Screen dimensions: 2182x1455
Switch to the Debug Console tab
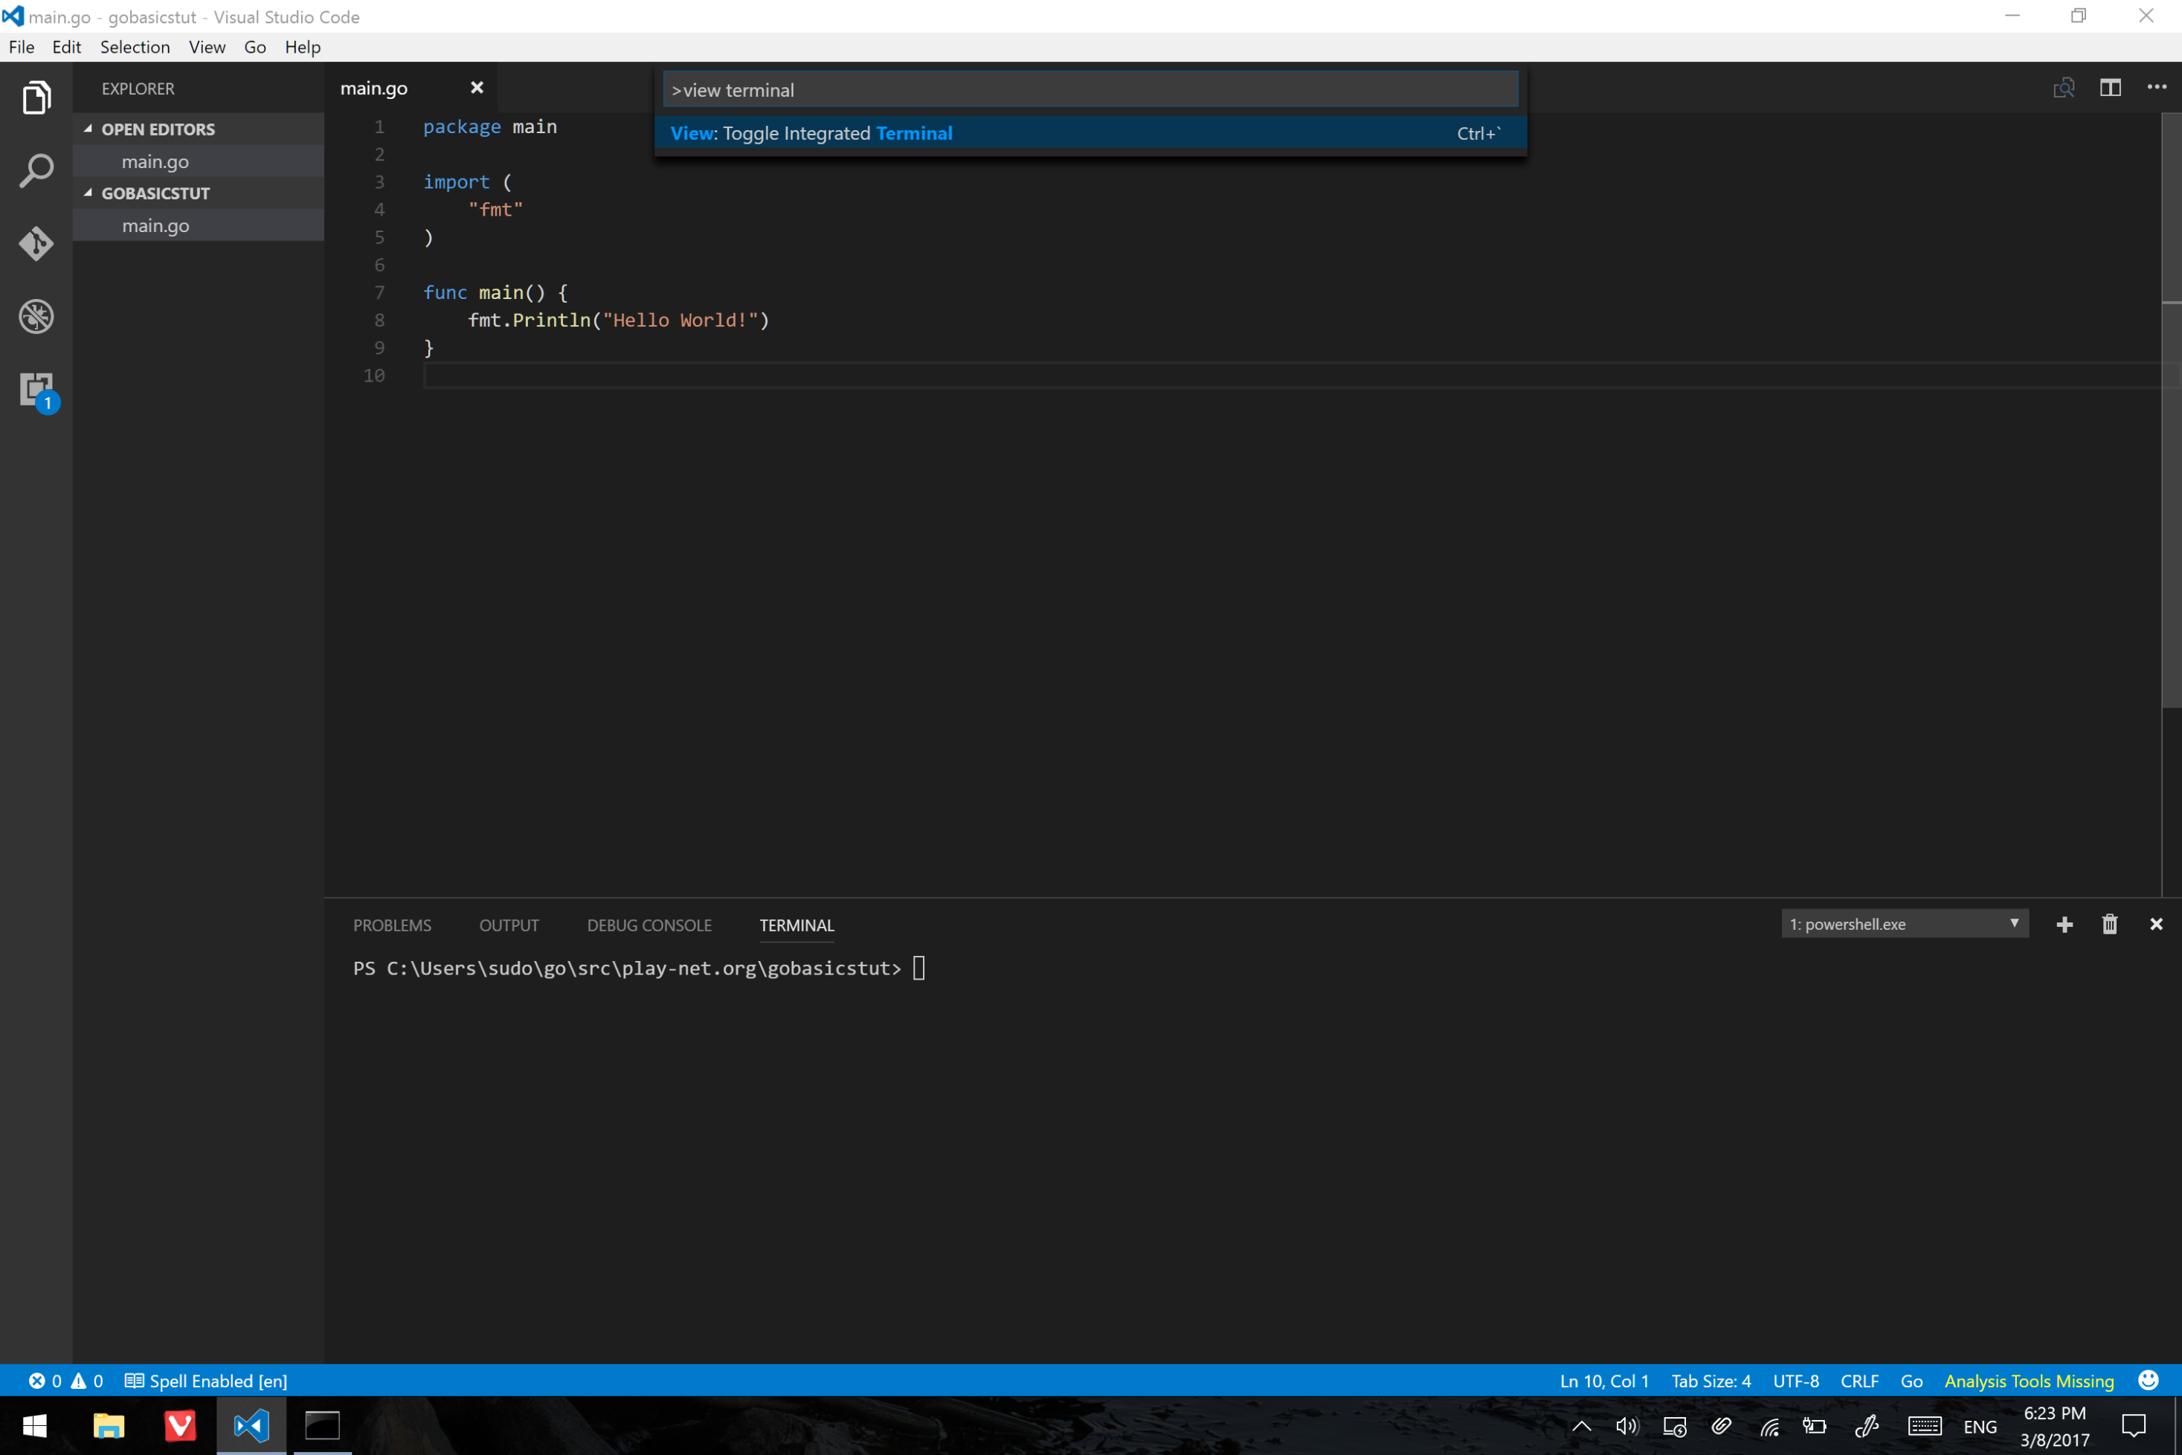pos(649,925)
